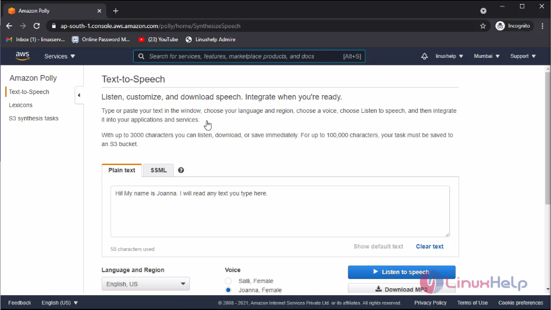This screenshot has height=310, width=551.
Task: Reload the page with refresh icon
Action: (37, 26)
